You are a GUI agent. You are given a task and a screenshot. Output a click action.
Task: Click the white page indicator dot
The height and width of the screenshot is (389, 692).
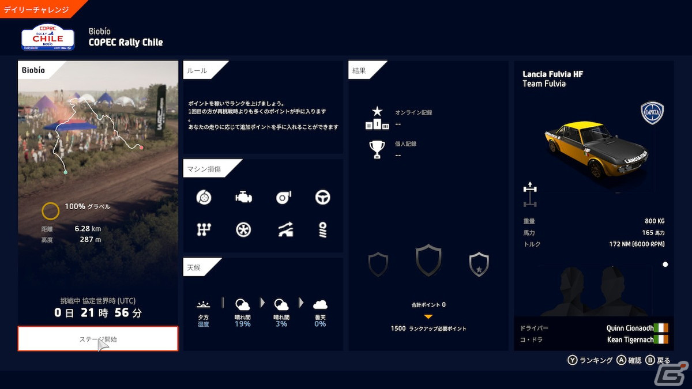point(665,265)
